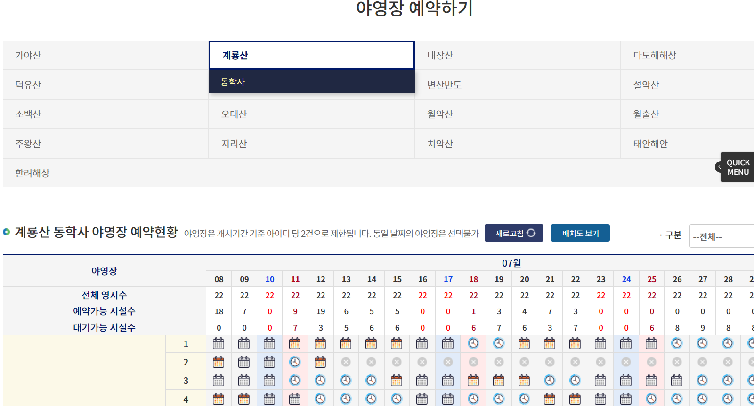Select site 3 calendar icon for July 20
The image size is (754, 406).
coord(524,380)
